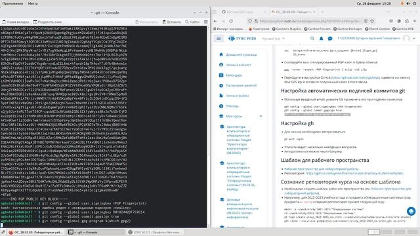The image size is (420, 236).
Task: Open the Pocket save icon in toolbar
Action: 391,21
